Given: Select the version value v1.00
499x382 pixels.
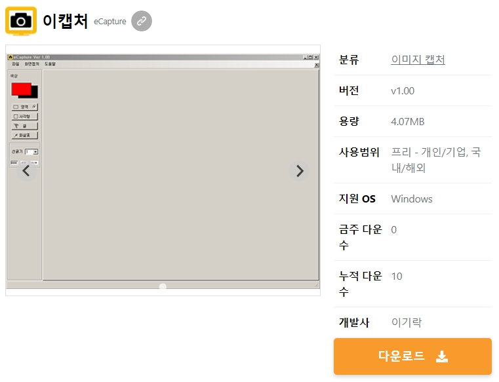Looking at the screenshot, I should 403,90.
